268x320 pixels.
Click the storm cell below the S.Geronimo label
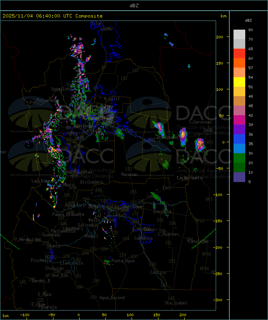click(x=183, y=136)
